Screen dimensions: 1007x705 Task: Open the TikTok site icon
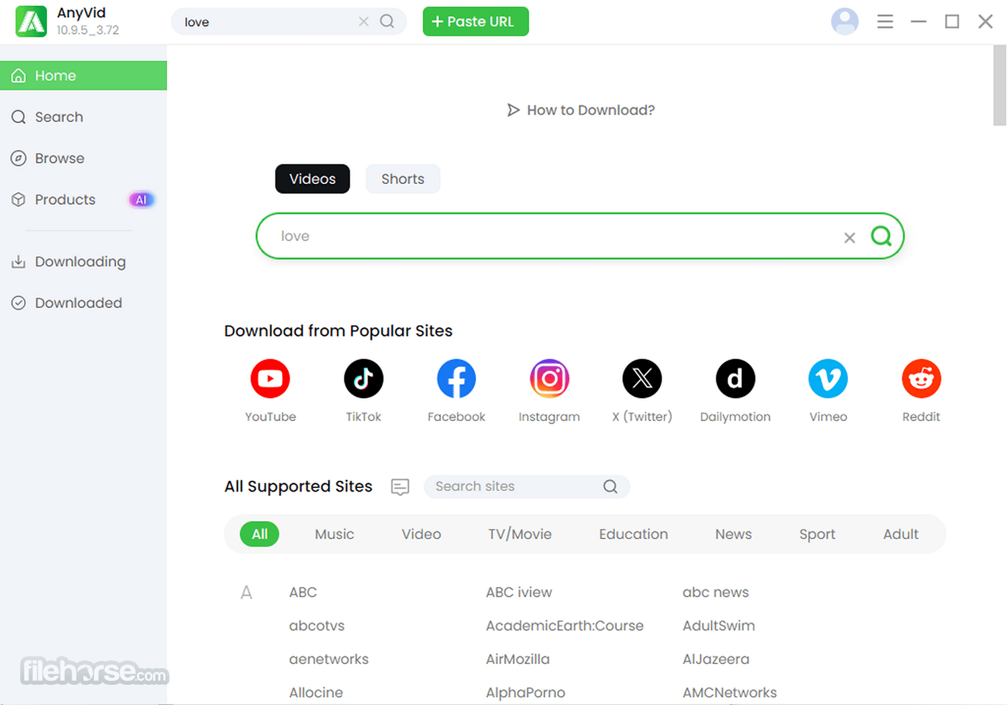tap(363, 379)
